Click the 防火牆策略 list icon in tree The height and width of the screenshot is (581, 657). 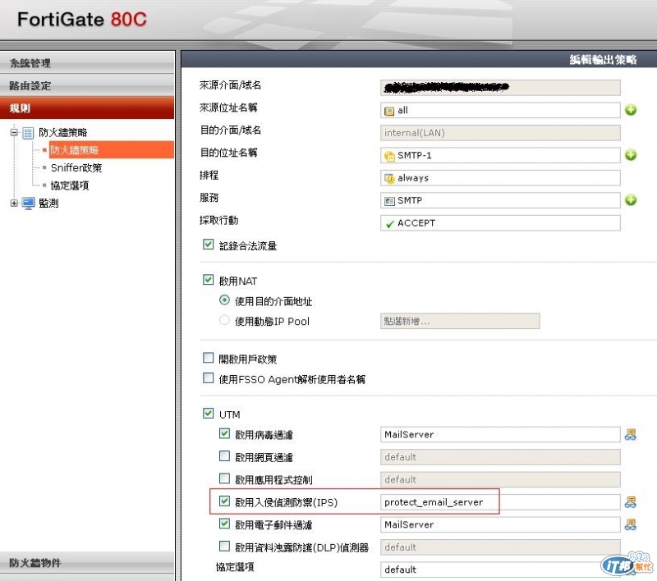(28, 133)
